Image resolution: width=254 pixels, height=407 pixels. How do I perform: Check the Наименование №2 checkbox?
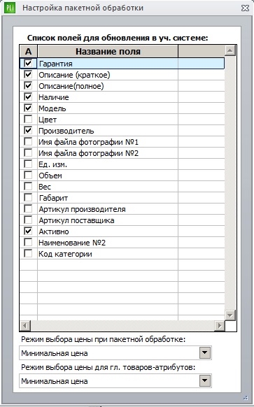click(x=28, y=242)
